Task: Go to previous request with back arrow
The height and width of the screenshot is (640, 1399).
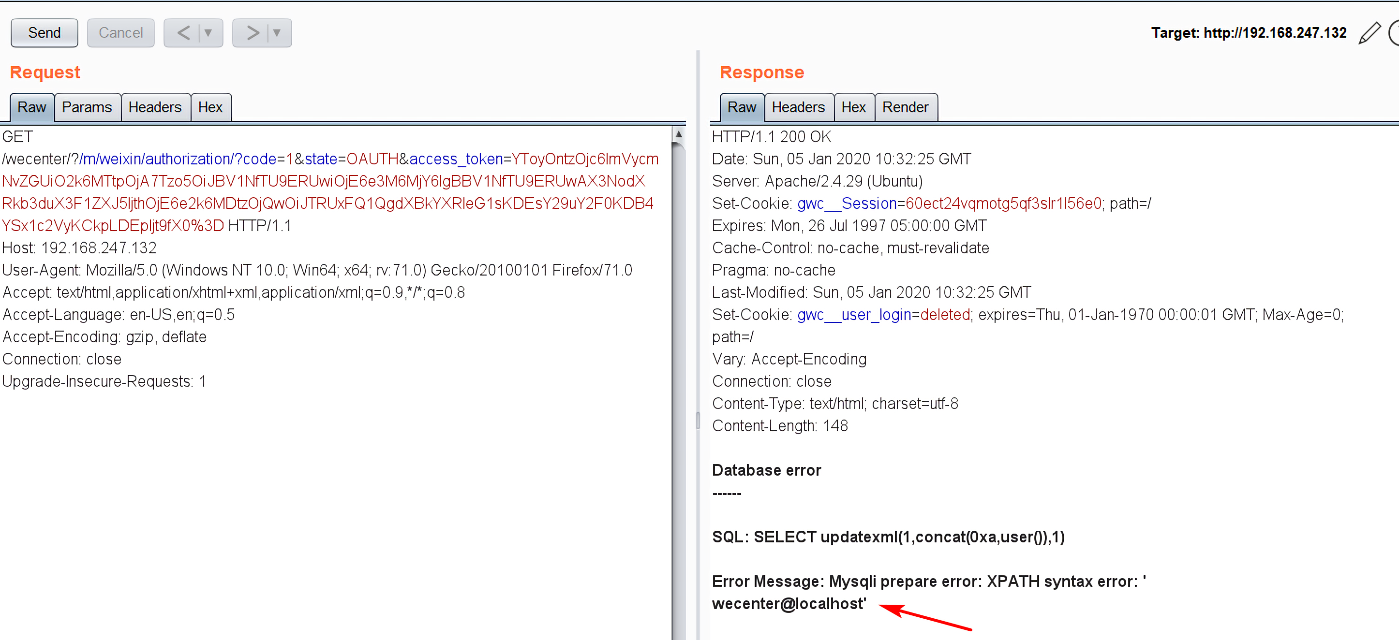Action: [183, 33]
